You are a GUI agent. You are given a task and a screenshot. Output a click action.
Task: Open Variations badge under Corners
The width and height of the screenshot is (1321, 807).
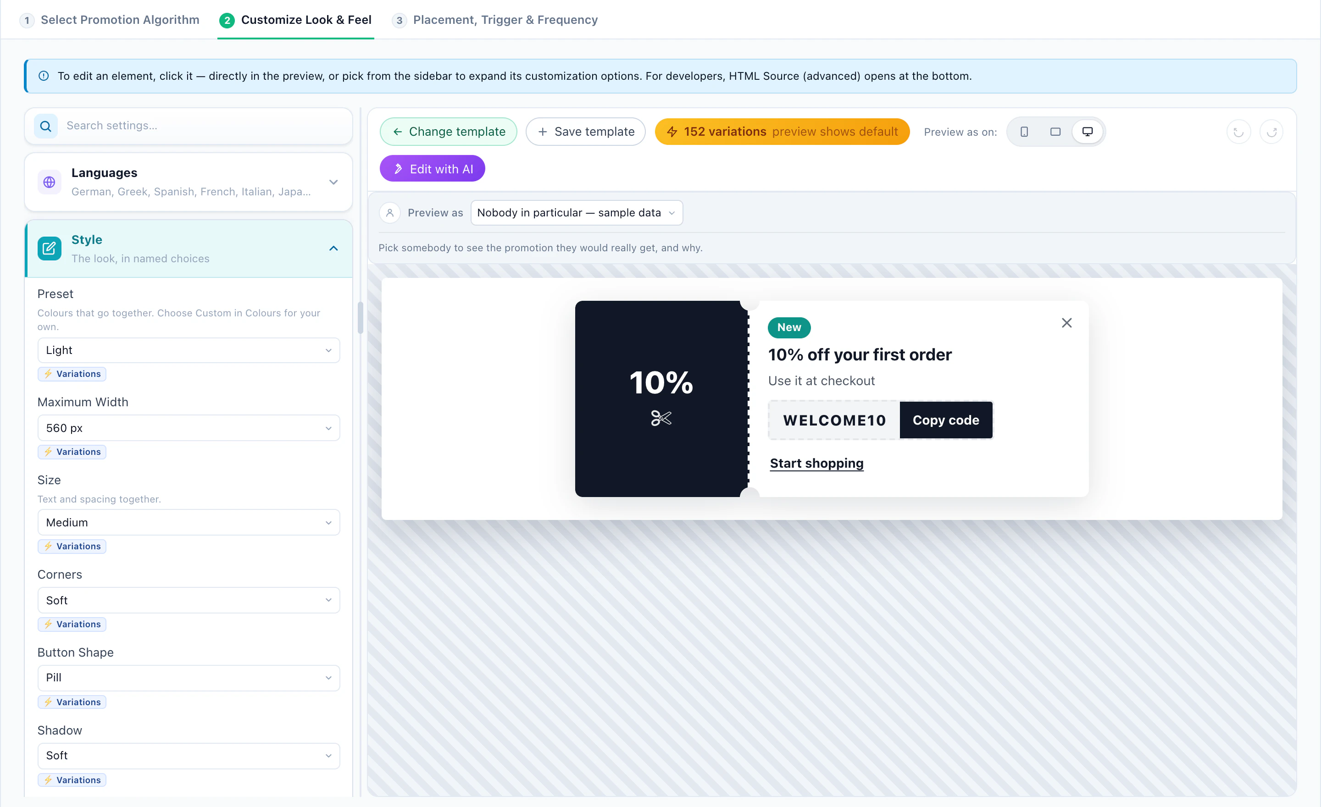pos(72,624)
